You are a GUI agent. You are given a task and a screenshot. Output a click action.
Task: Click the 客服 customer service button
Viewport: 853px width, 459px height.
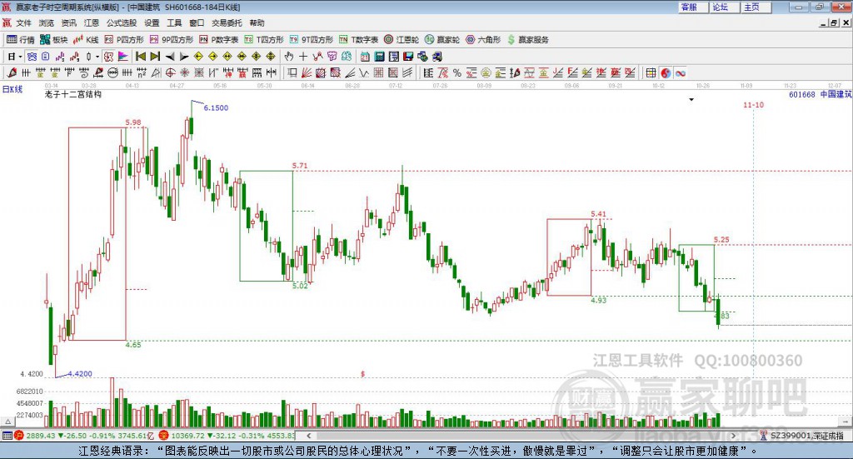[693, 7]
